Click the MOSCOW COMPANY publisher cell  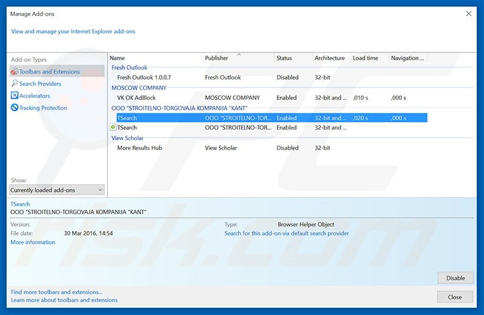232,98
